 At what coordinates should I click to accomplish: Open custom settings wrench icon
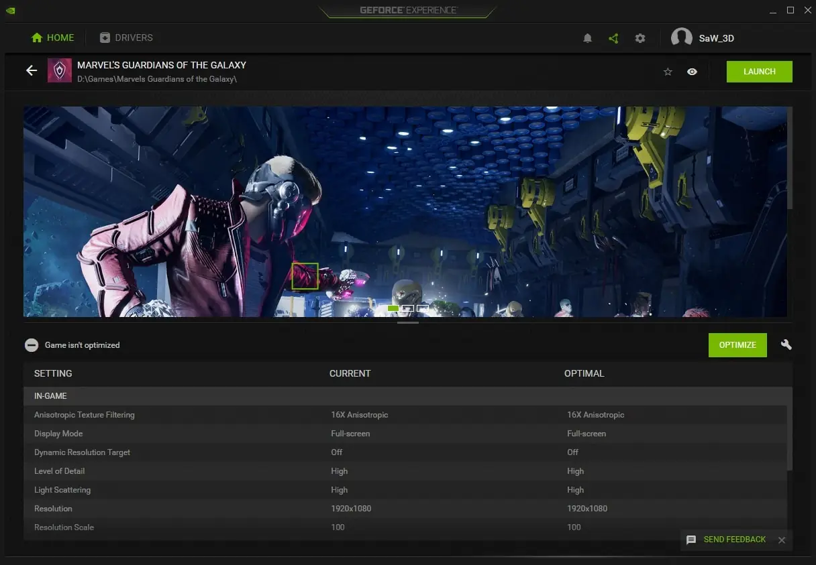786,344
